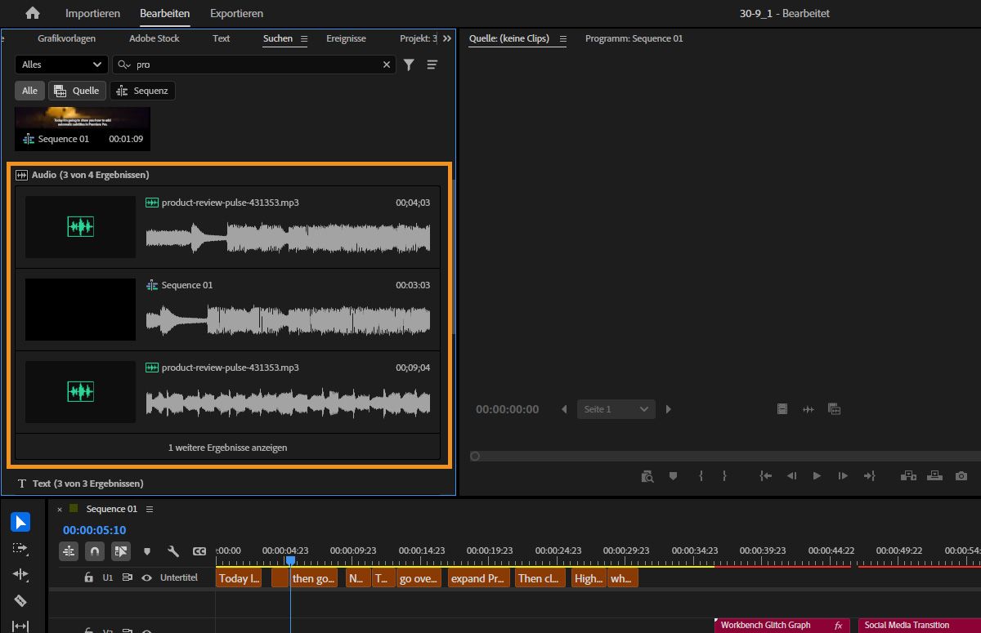The image size is (981, 633).
Task: Open the timeline display settings wrench
Action: pyautogui.click(x=174, y=551)
